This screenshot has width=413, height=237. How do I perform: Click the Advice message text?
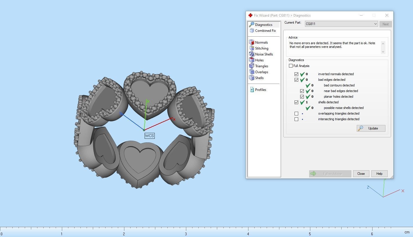coord(332,45)
